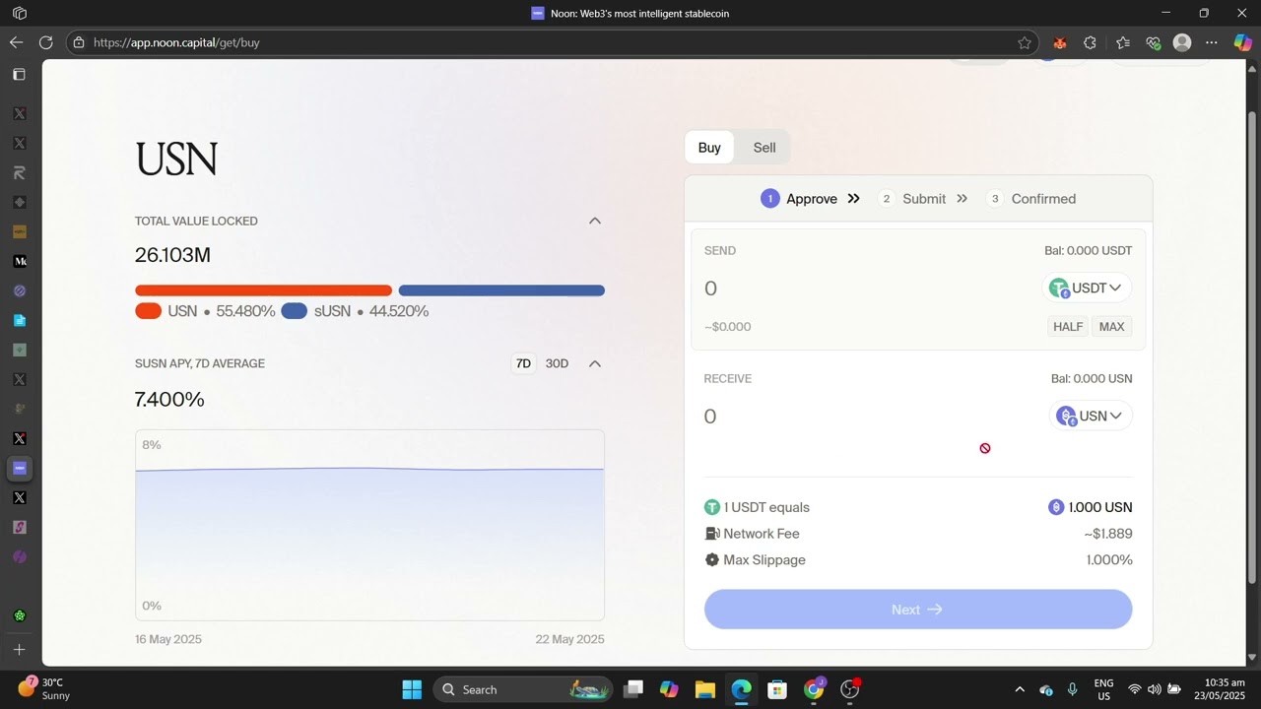Open the MetaMask fox extension icon
This screenshot has height=709, width=1261.
(1060, 42)
